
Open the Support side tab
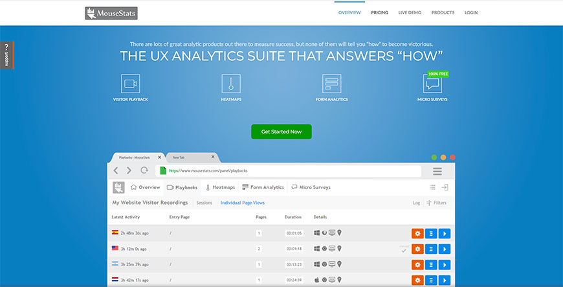pyautogui.click(x=6, y=56)
